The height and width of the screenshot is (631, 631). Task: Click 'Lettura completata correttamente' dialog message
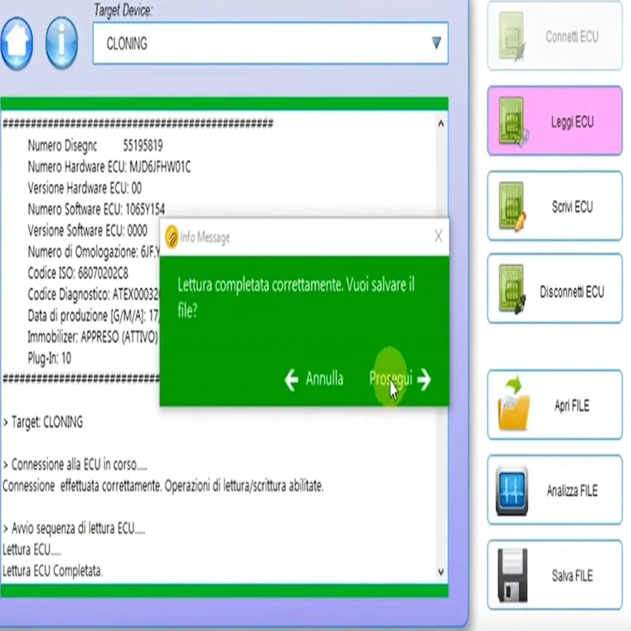click(296, 297)
